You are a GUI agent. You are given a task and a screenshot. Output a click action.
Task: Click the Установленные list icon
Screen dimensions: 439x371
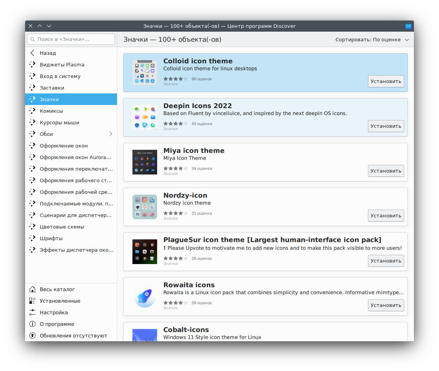(x=32, y=301)
